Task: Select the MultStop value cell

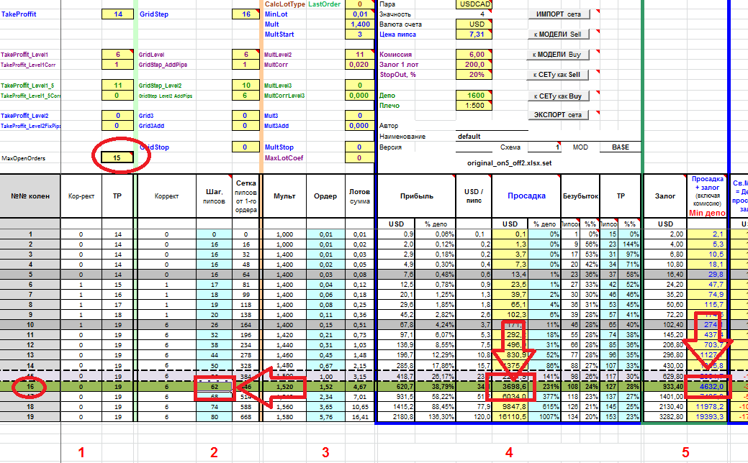Action: [x=360, y=147]
